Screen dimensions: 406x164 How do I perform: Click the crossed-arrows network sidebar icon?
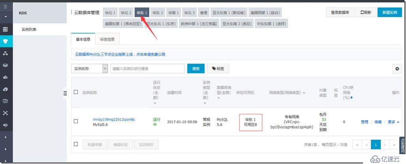tap(5, 113)
